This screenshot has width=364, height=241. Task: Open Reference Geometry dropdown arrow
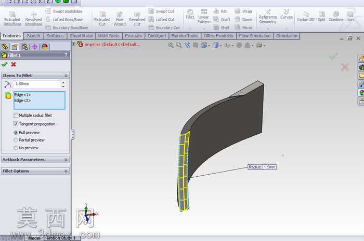[x=268, y=29]
